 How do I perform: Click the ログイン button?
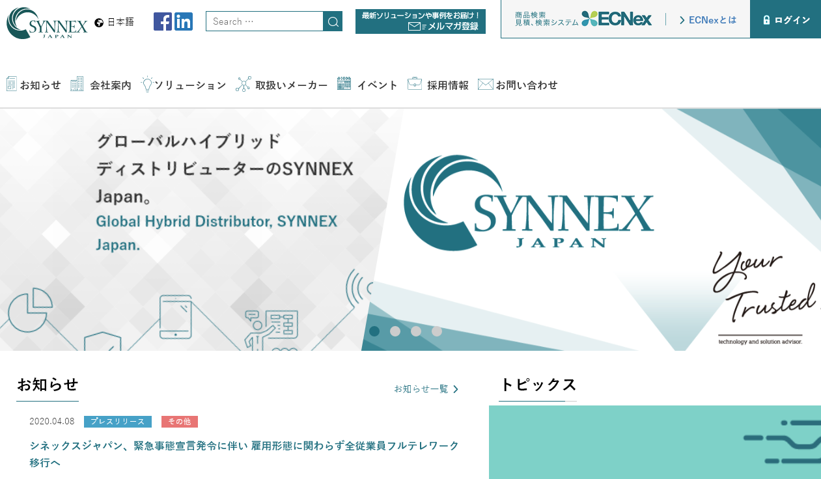[785, 20]
